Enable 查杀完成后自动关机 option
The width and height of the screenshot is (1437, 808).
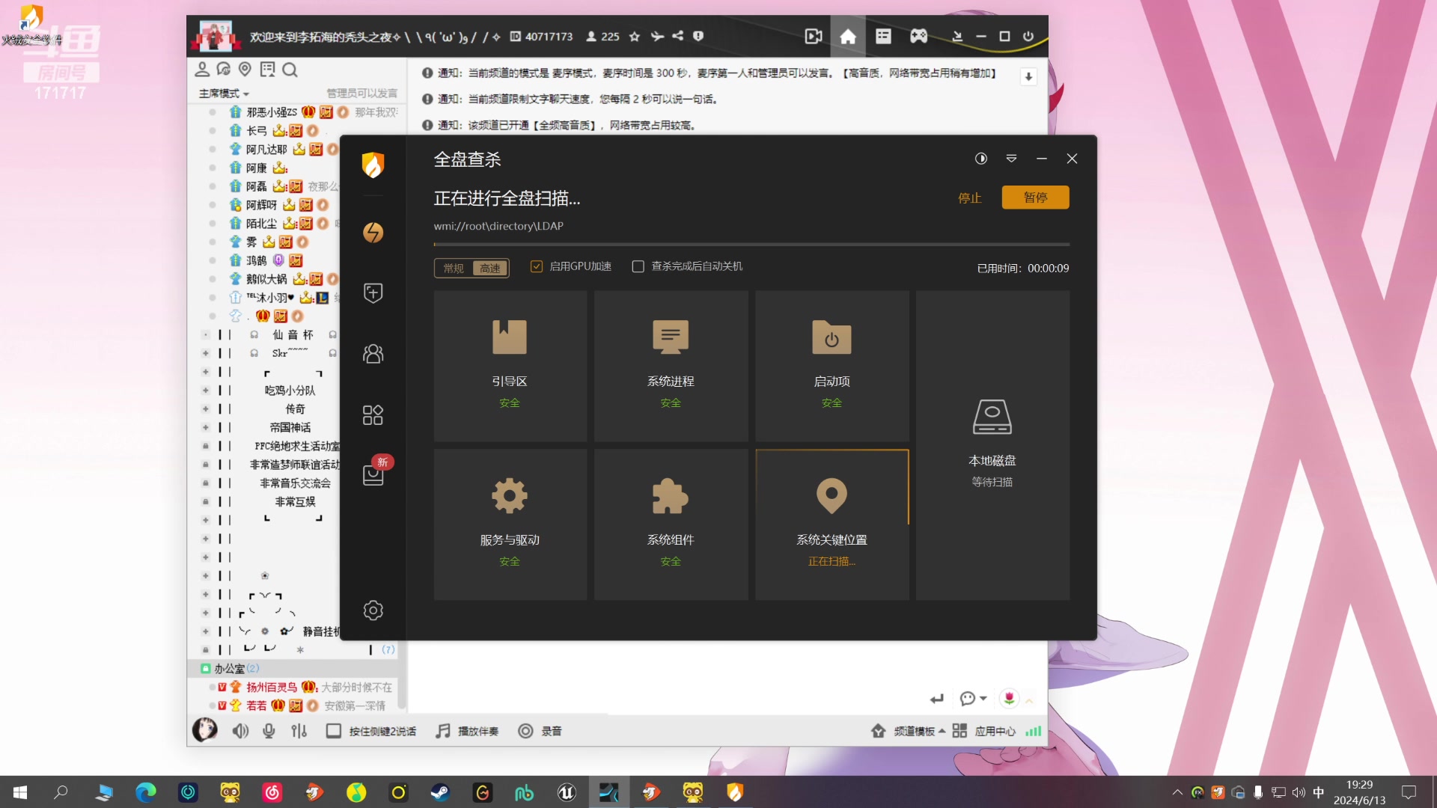pos(638,266)
